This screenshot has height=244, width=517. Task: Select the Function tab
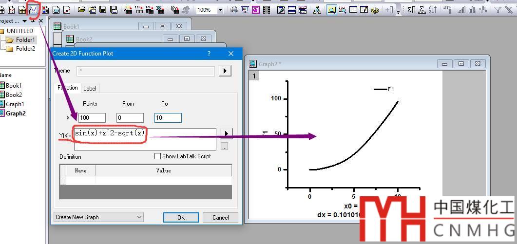[68, 88]
